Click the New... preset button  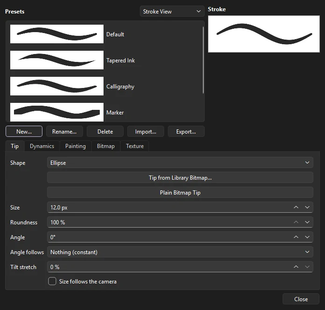click(24, 131)
